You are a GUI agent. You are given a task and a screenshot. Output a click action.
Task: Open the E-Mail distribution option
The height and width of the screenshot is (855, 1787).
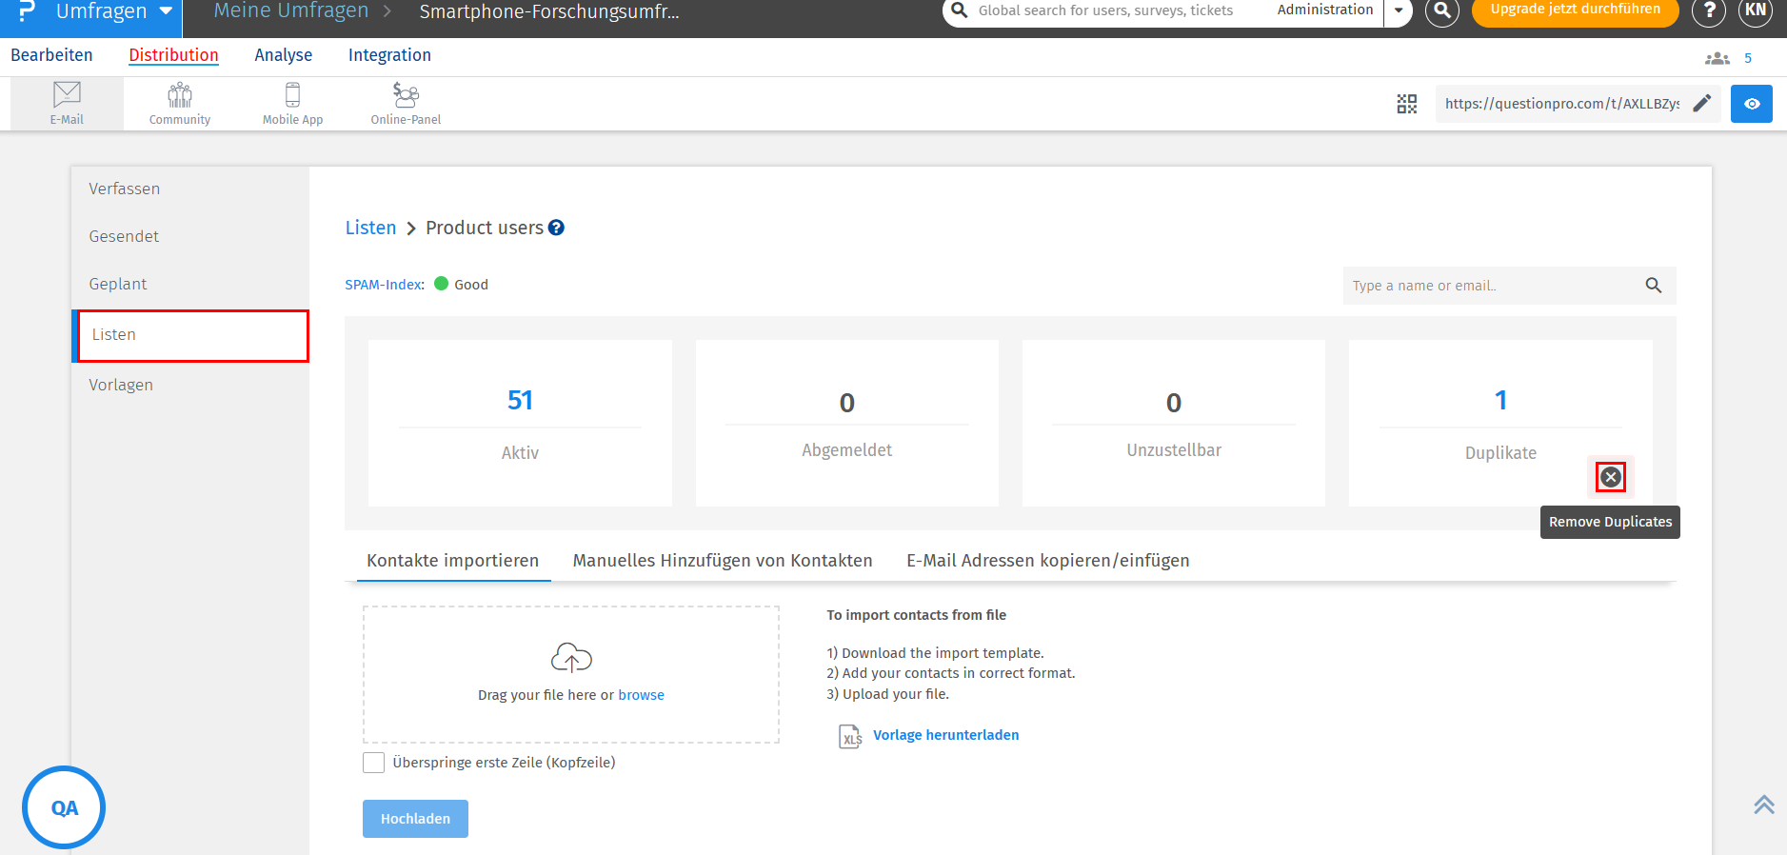(x=67, y=104)
